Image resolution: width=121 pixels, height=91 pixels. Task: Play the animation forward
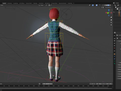tap(48, 84)
